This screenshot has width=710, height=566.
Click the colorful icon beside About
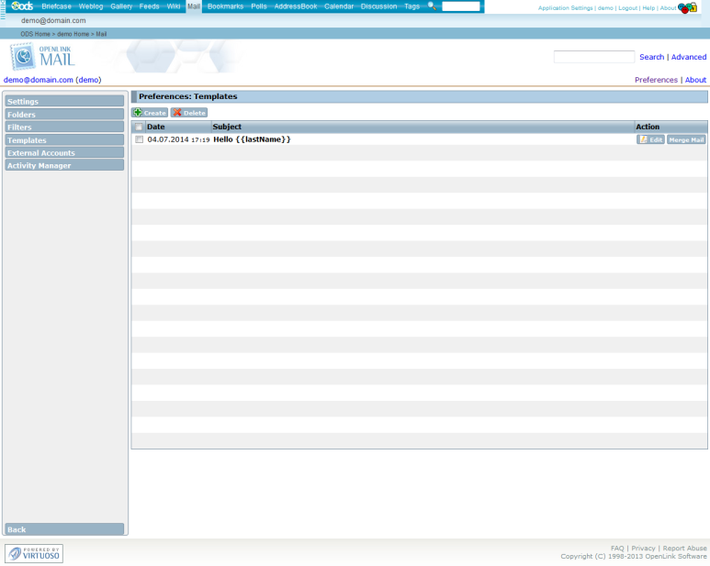[x=687, y=8]
